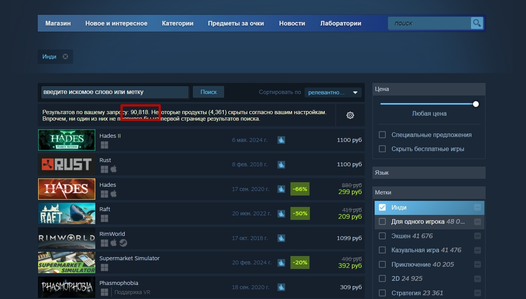The height and width of the screenshot is (299, 526).
Task: Click the macOS icon under Hades
Action: pyautogui.click(x=114, y=194)
